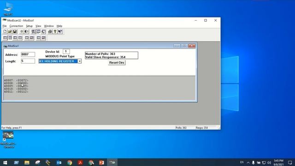
Task: Close the ModSca1 child window
Action: [192, 46]
